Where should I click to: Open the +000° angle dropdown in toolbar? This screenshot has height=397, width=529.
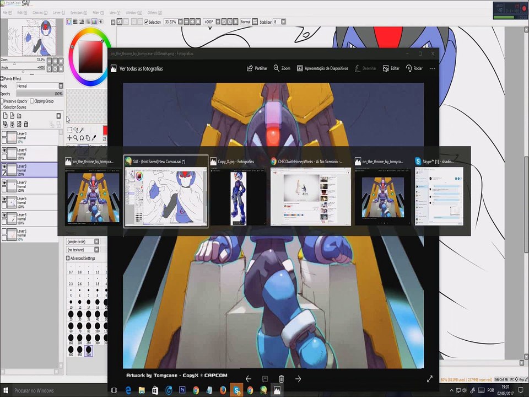[218, 22]
